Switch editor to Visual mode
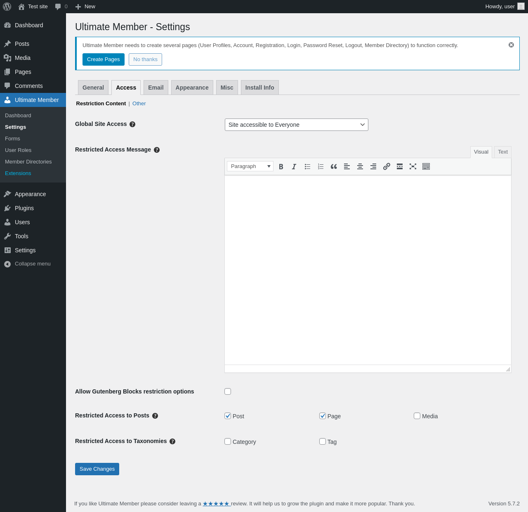This screenshot has width=528, height=512. pyautogui.click(x=481, y=152)
